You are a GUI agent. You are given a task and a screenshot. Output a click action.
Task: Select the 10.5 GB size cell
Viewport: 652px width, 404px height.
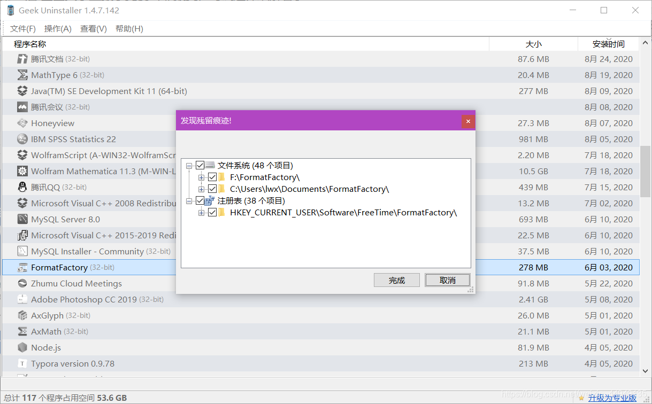(533, 171)
